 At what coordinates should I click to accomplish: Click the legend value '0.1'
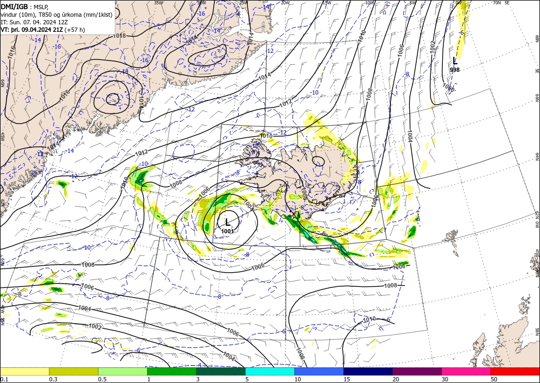(x=3, y=379)
